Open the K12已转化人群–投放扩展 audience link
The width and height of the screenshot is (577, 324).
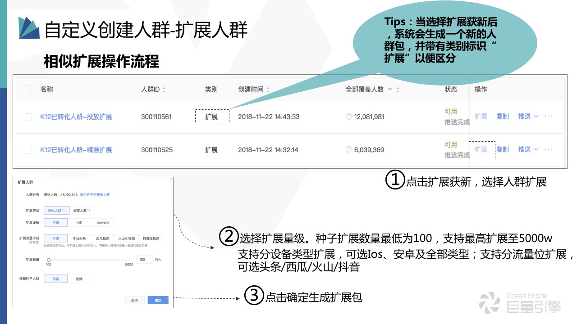tap(76, 117)
